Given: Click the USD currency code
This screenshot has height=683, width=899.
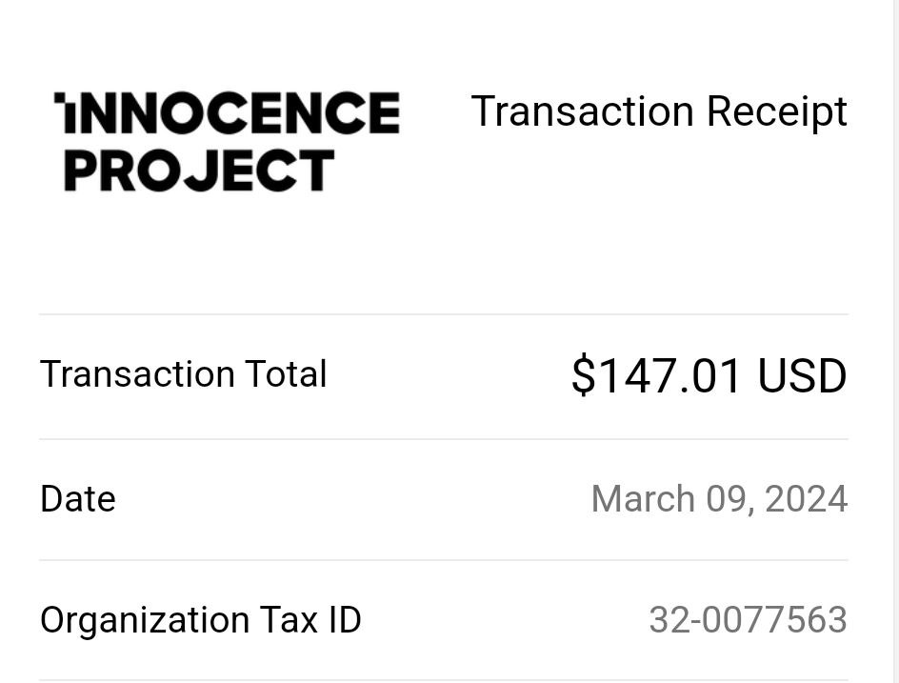Looking at the screenshot, I should pyautogui.click(x=802, y=376).
